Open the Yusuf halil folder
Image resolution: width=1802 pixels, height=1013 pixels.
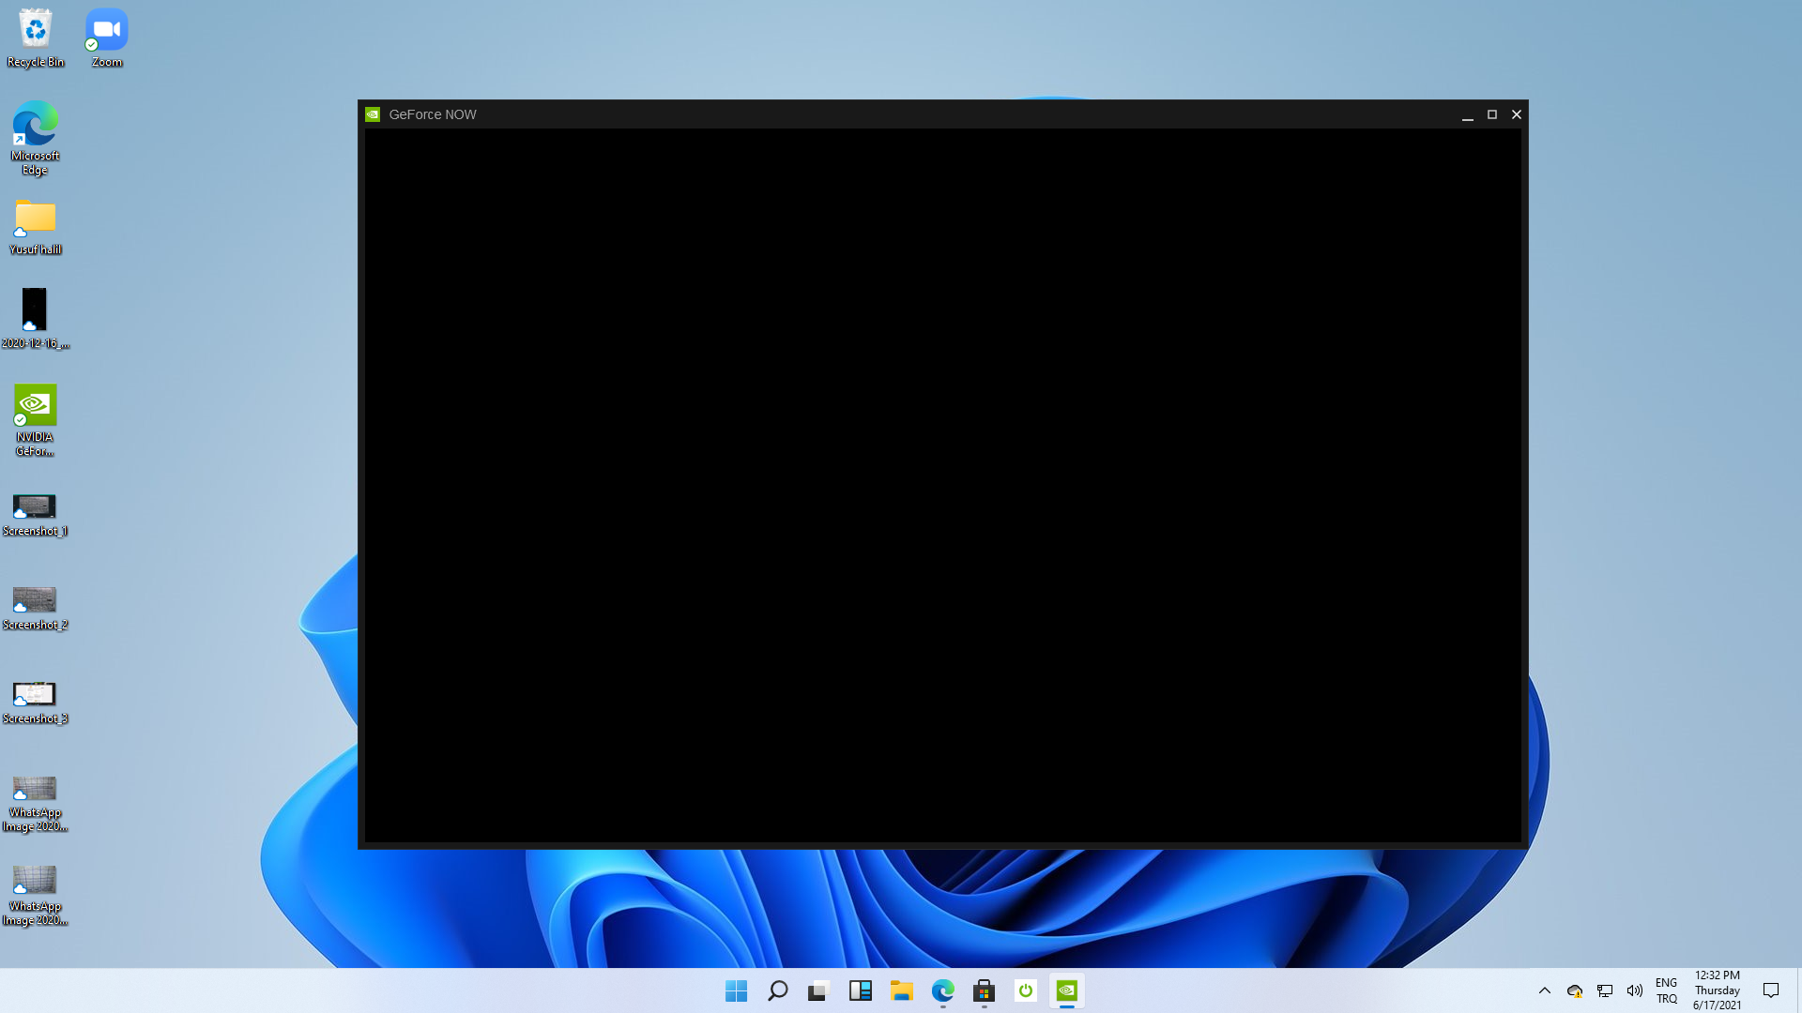(36, 219)
